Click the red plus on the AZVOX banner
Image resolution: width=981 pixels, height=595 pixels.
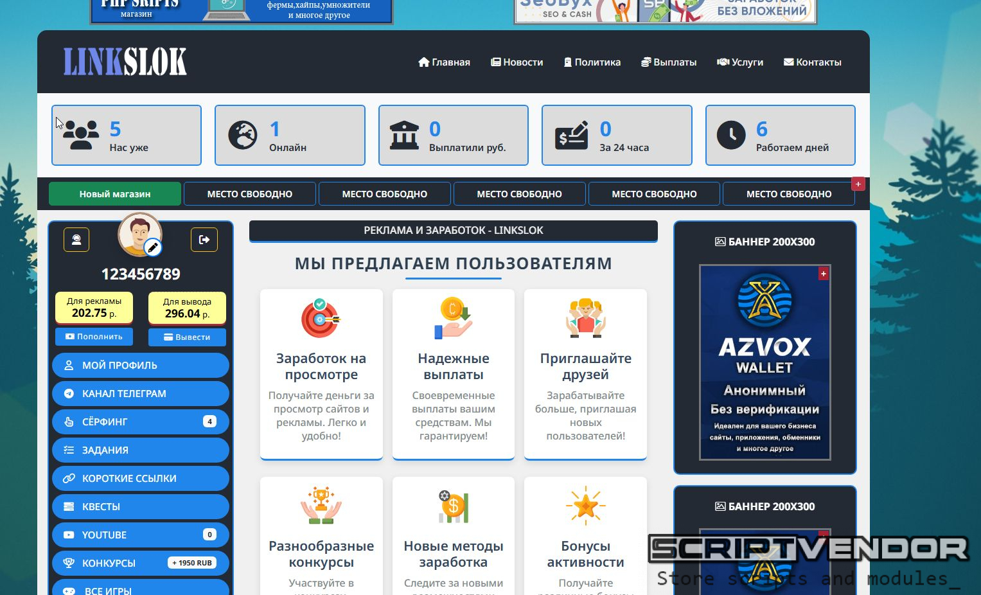click(x=823, y=274)
